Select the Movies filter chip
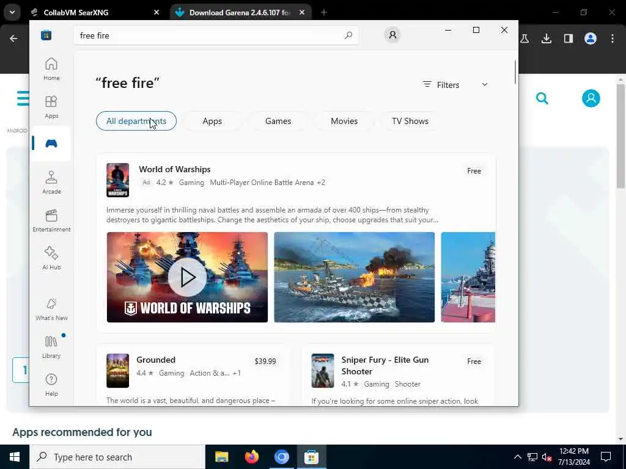 point(344,121)
